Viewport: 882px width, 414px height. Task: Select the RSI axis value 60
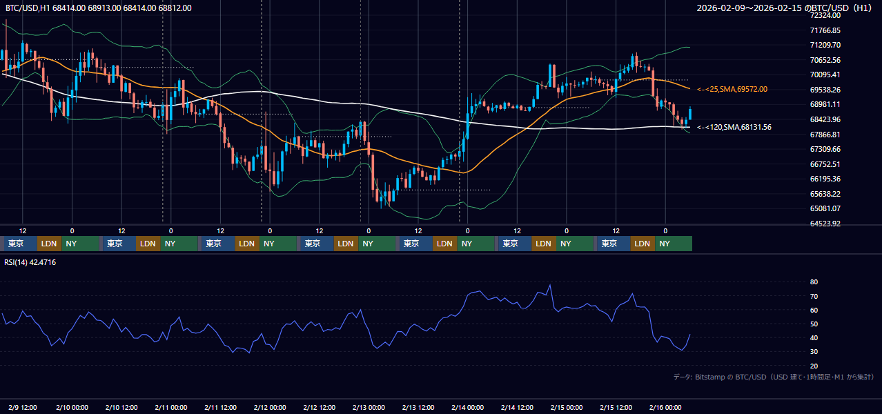(x=814, y=310)
